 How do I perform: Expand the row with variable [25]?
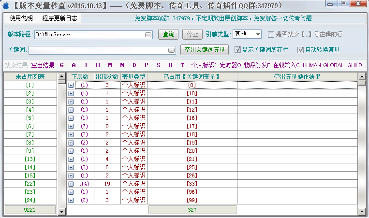pos(71,168)
